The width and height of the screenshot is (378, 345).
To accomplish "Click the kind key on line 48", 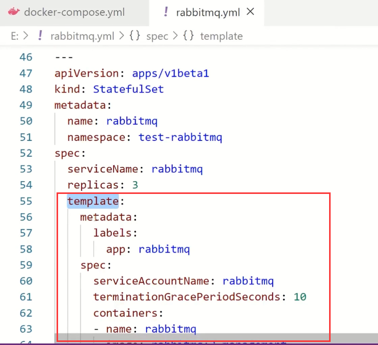I will click(67, 89).
